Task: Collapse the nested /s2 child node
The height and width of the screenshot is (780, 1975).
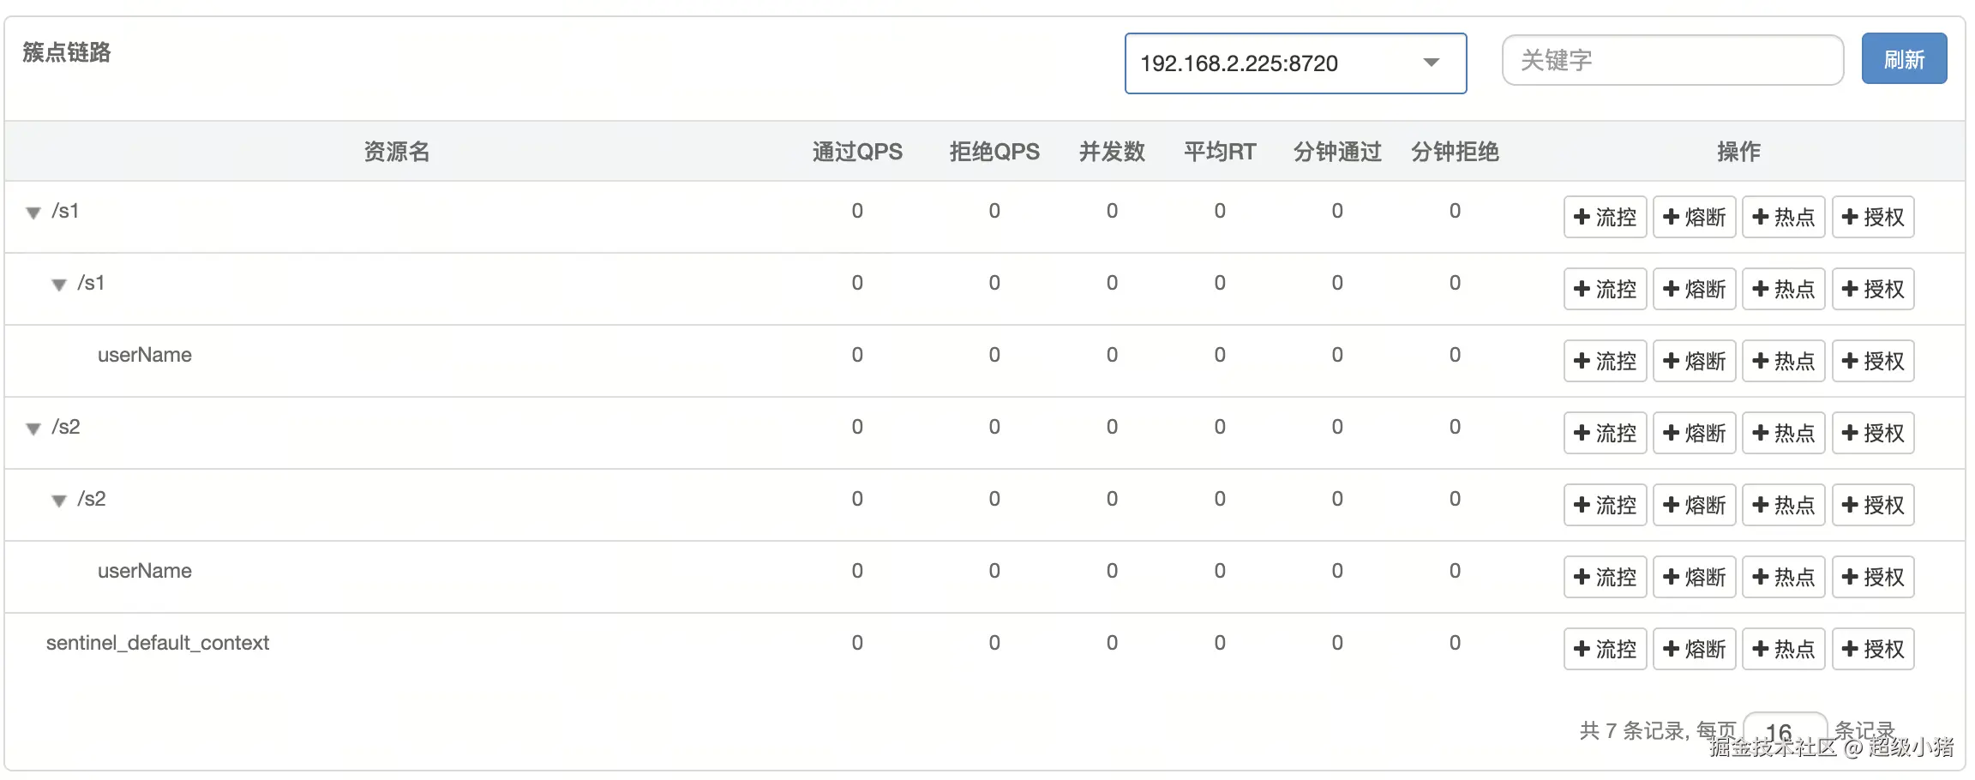Action: coord(59,501)
